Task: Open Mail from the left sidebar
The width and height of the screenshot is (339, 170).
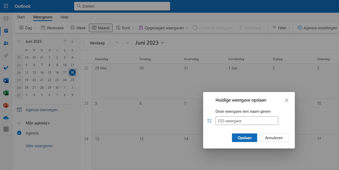Action: tap(6, 18)
